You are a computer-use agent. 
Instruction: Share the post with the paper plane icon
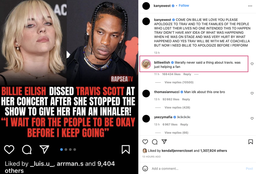click(x=164, y=141)
